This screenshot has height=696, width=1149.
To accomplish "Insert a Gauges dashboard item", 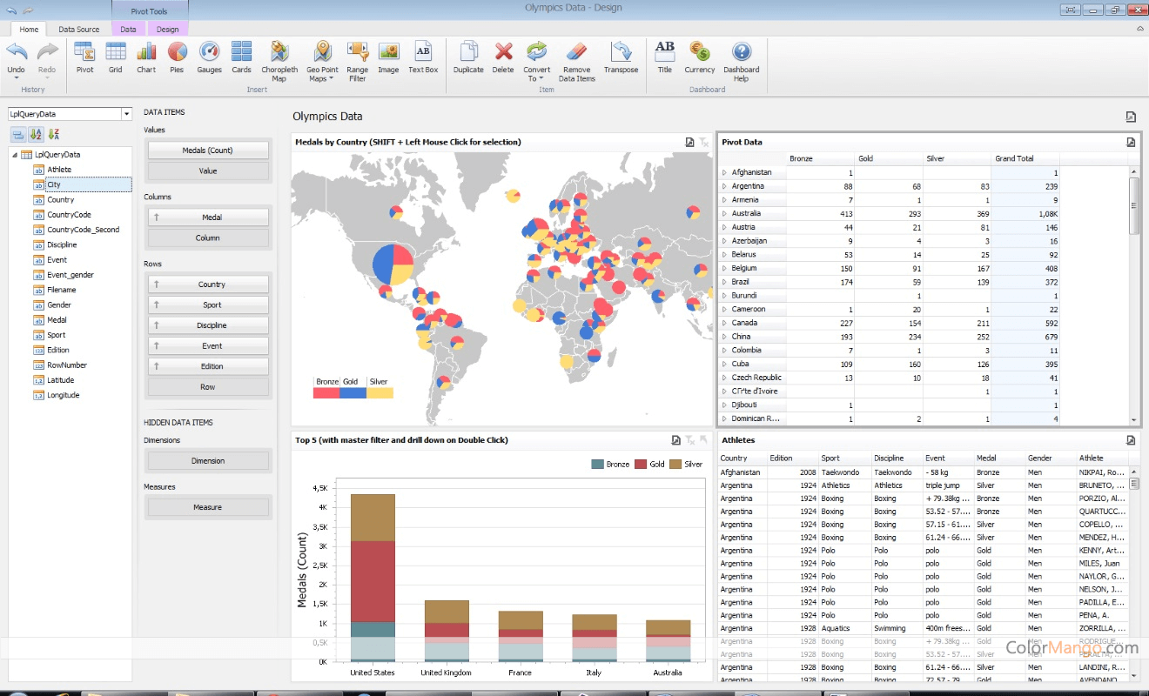I will point(209,57).
